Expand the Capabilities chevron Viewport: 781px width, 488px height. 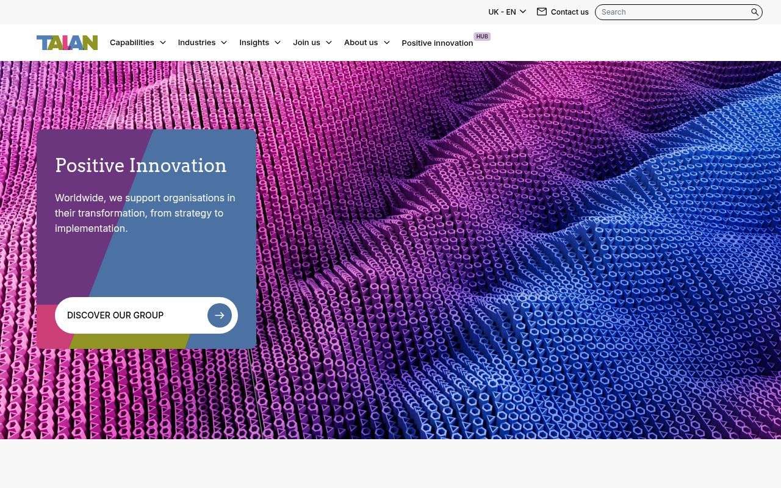[163, 43]
